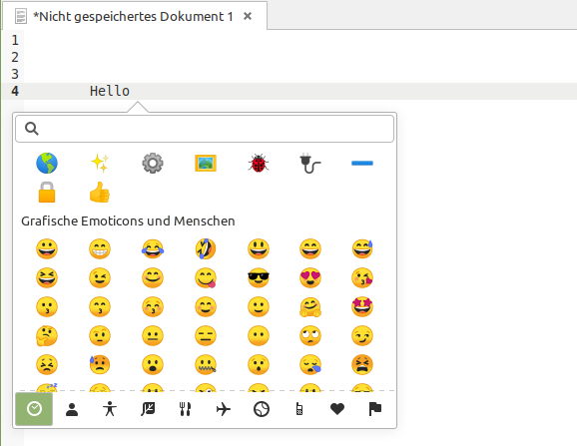Insert the globe Earth emoji
577x446 pixels.
point(47,163)
